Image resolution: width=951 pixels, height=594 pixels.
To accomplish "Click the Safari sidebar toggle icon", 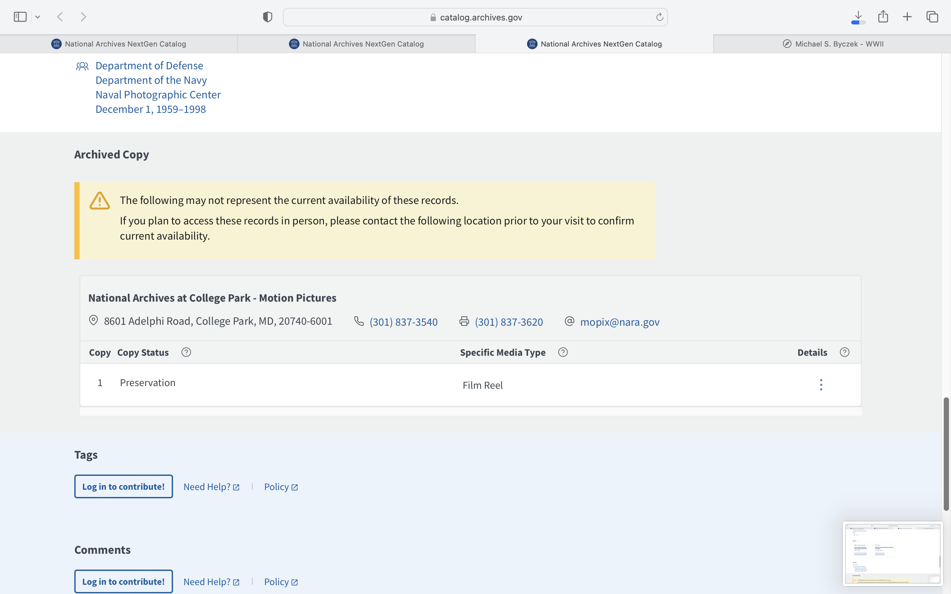I will click(x=20, y=17).
